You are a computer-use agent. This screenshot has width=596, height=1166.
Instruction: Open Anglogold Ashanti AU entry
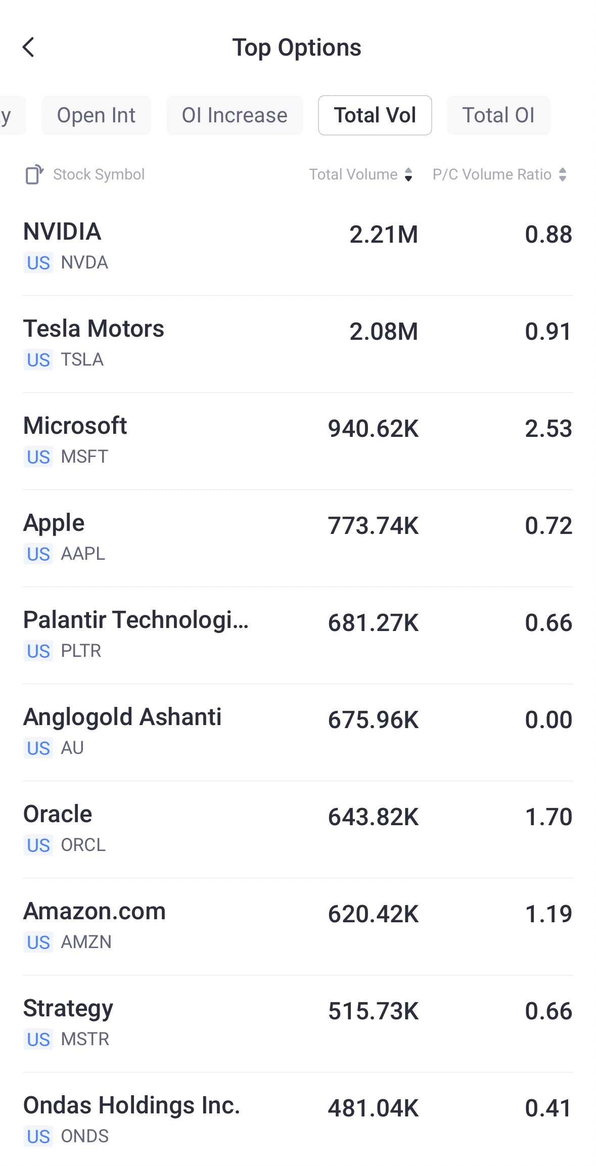coord(298,732)
